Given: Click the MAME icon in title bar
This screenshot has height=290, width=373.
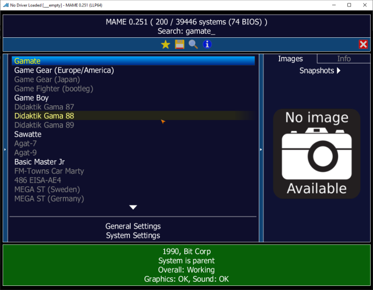Looking at the screenshot, I should coord(6,5).
